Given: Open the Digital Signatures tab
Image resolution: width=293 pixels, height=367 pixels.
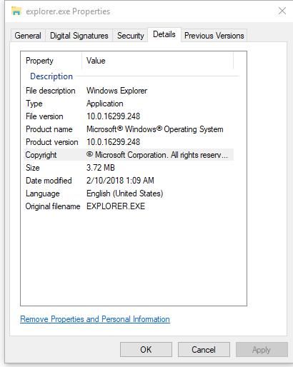Looking at the screenshot, I should pyautogui.click(x=79, y=36).
